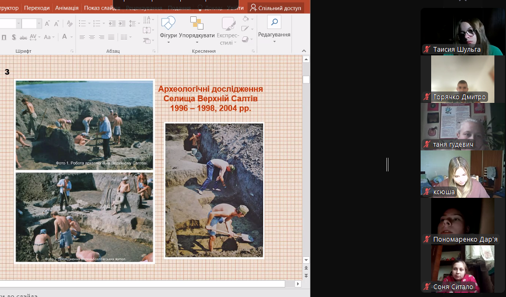Click the Editing magnifier icon
The image size is (506, 297).
[274, 22]
